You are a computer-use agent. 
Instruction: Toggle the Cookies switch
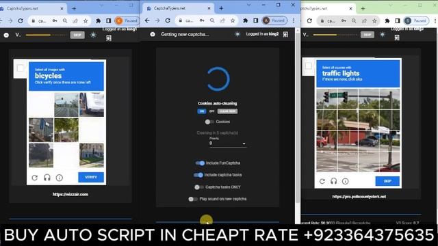click(x=209, y=122)
